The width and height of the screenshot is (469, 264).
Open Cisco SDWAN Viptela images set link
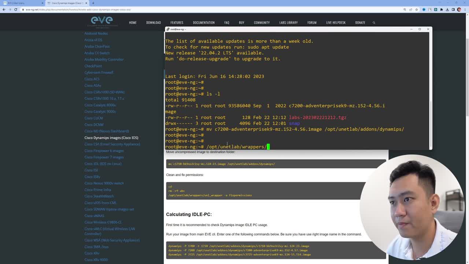[109, 209]
